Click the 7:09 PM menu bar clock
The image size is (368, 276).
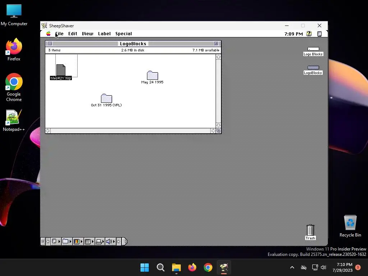(294, 34)
